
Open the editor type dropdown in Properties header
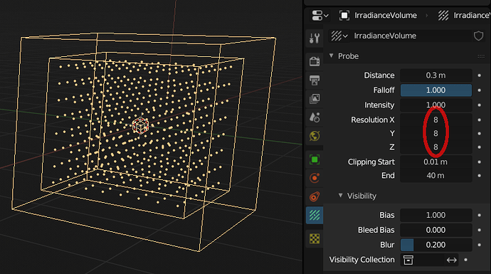320,16
